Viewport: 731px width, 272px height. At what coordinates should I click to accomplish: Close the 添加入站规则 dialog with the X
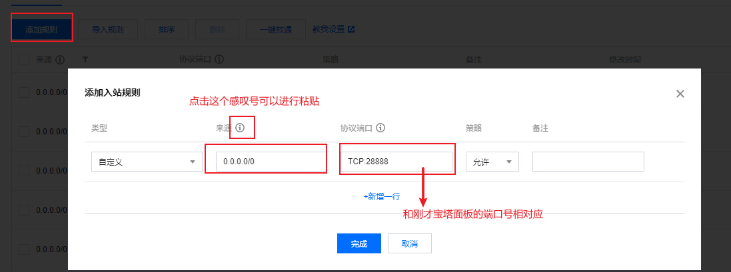click(x=680, y=94)
